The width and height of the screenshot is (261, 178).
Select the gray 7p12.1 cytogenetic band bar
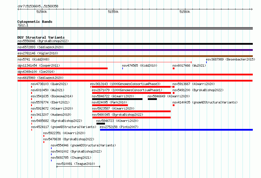pyautogui.click(x=135, y=28)
